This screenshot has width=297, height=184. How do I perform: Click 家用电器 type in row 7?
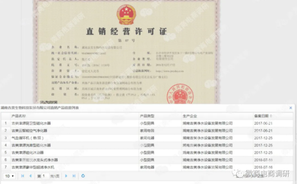[x=147, y=167]
